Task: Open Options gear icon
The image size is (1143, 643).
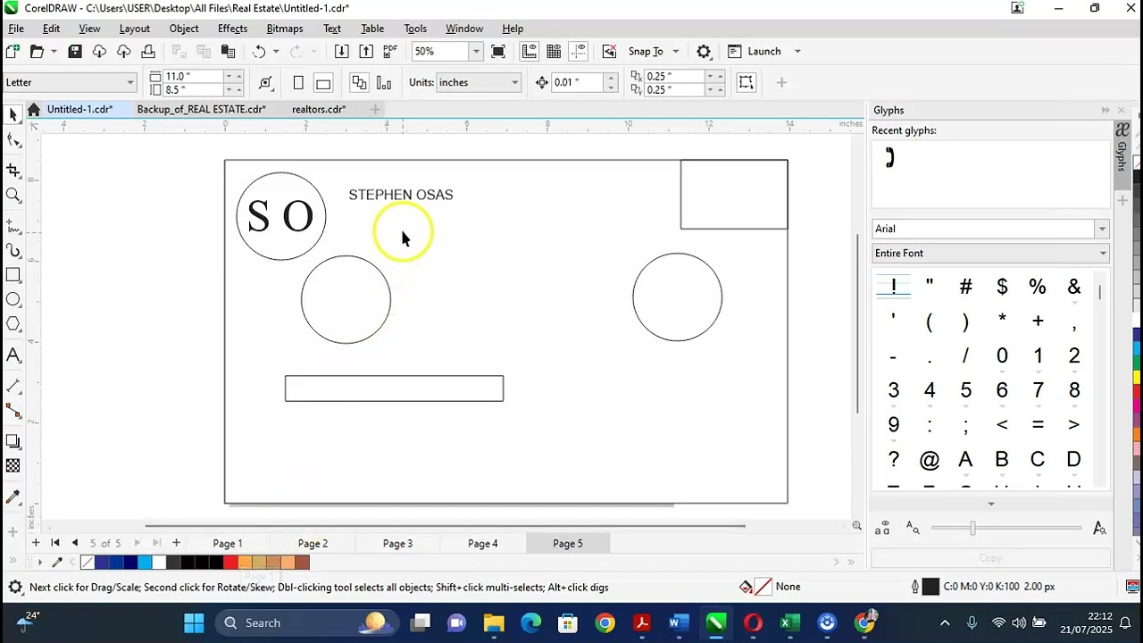Action: click(x=704, y=52)
